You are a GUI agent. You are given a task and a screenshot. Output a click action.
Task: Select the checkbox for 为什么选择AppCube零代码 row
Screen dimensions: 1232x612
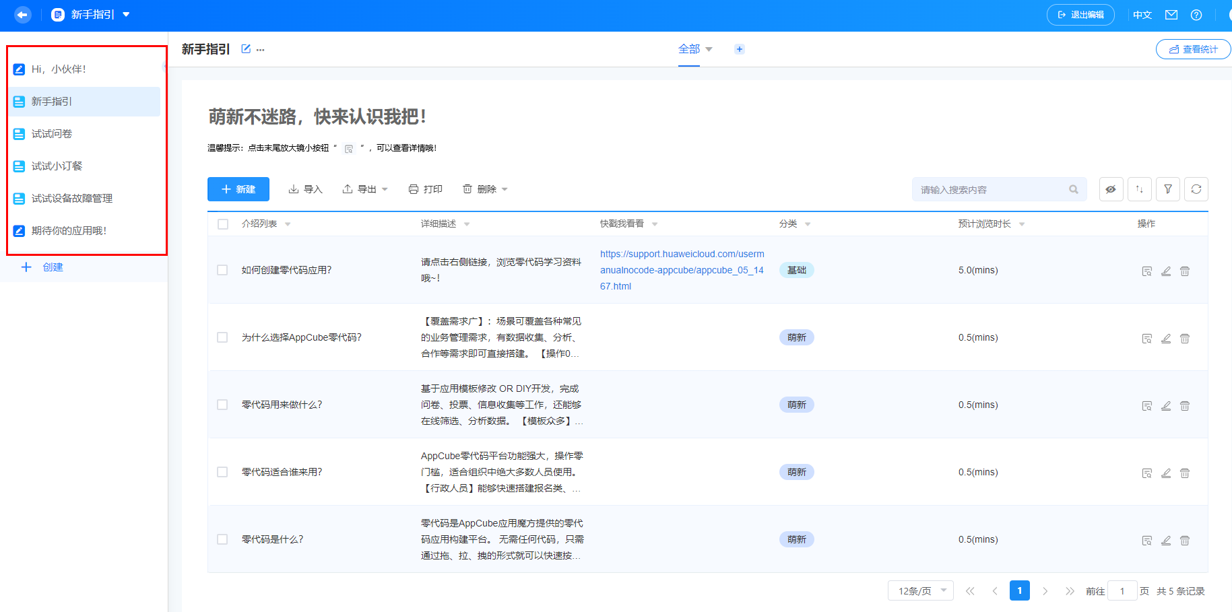point(223,337)
